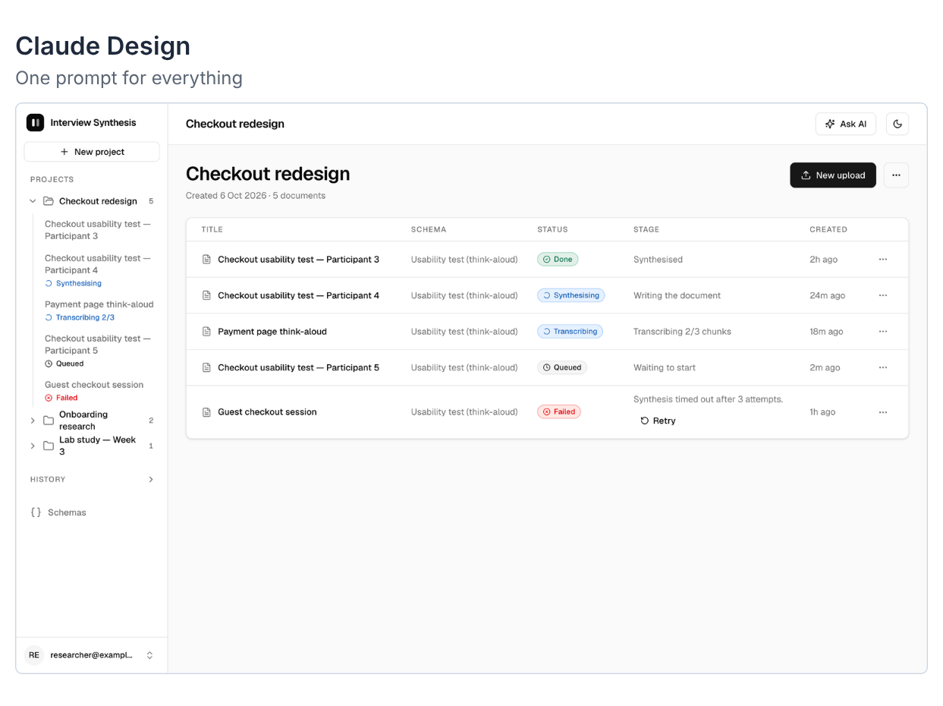
Task: Click document icon for Guest checkout session row
Action: (206, 412)
